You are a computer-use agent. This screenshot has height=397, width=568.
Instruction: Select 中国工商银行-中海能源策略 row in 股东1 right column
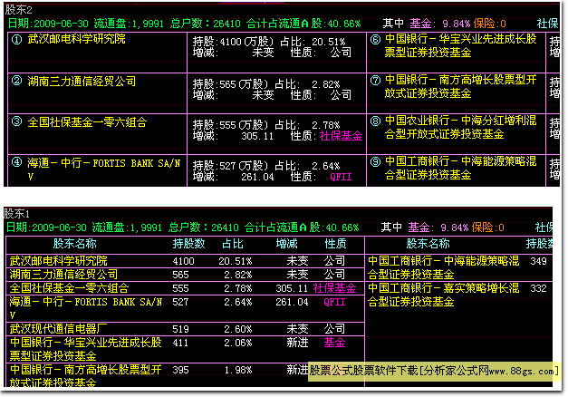point(458,267)
